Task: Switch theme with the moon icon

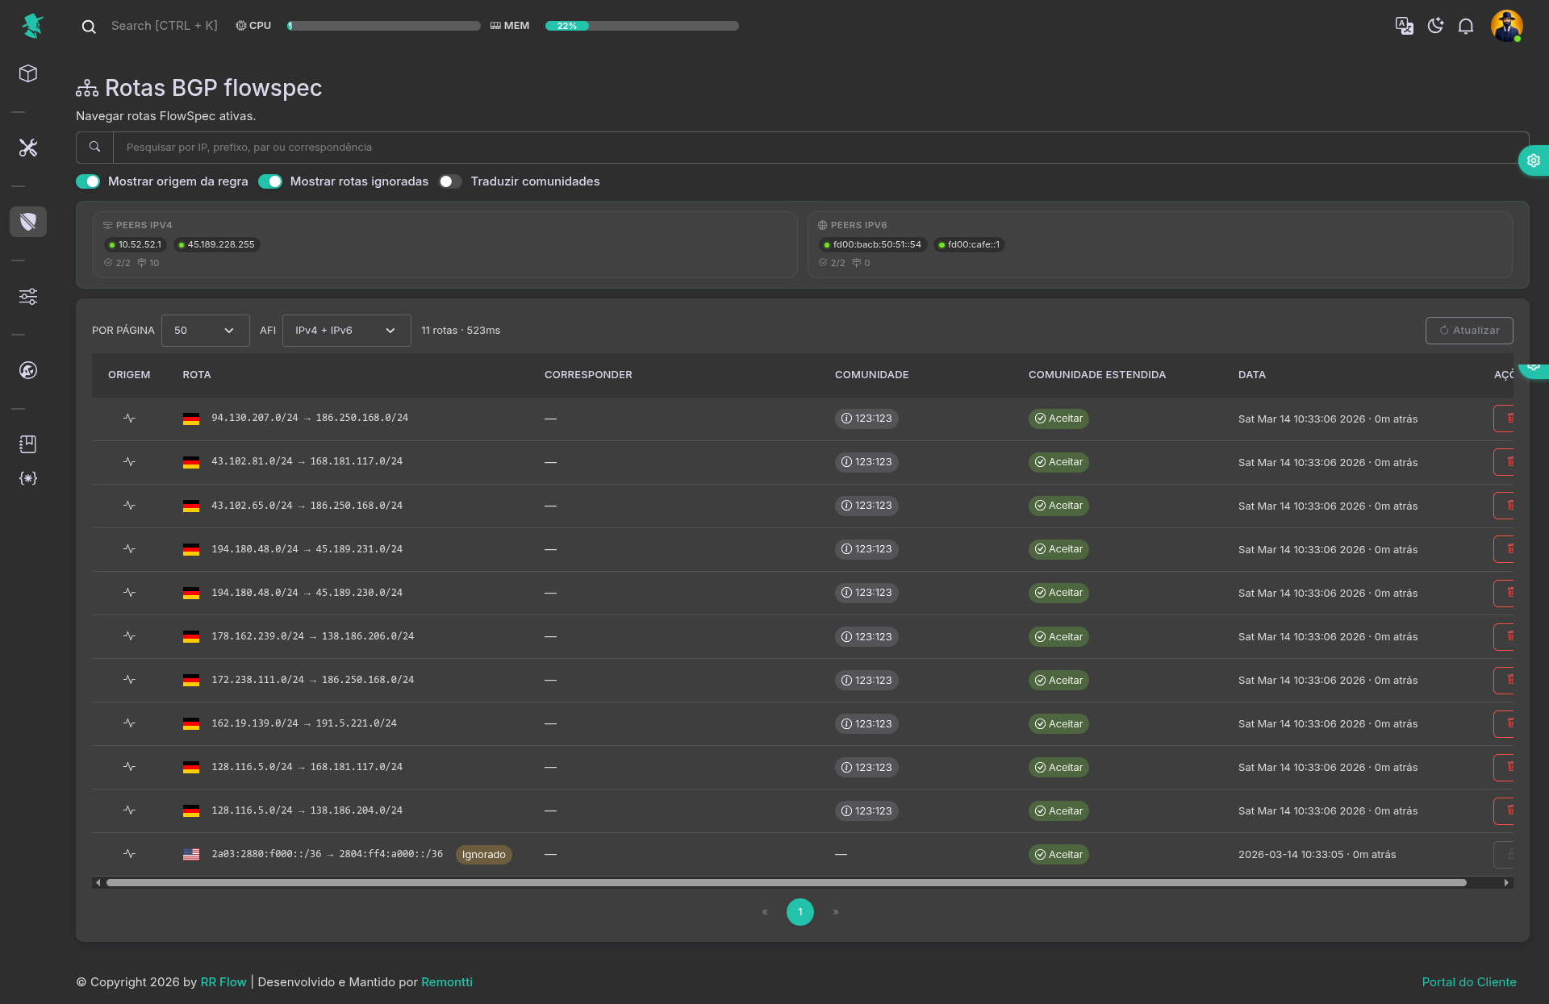Action: 1435,26
